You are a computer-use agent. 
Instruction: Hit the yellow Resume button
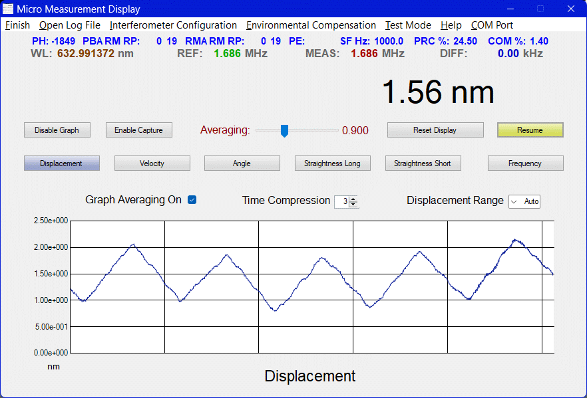pos(530,130)
